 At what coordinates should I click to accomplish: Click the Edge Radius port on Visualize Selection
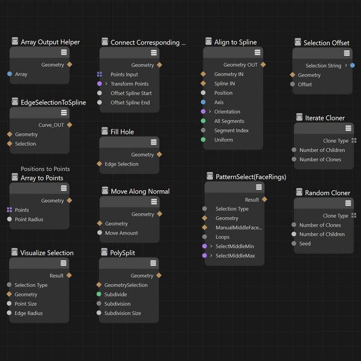[9, 313]
